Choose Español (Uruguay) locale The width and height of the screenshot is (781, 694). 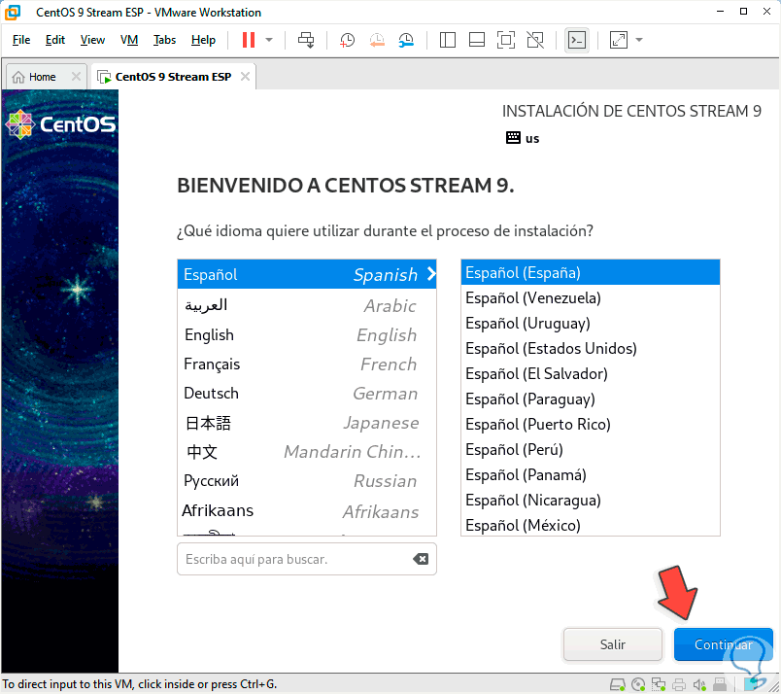591,323
